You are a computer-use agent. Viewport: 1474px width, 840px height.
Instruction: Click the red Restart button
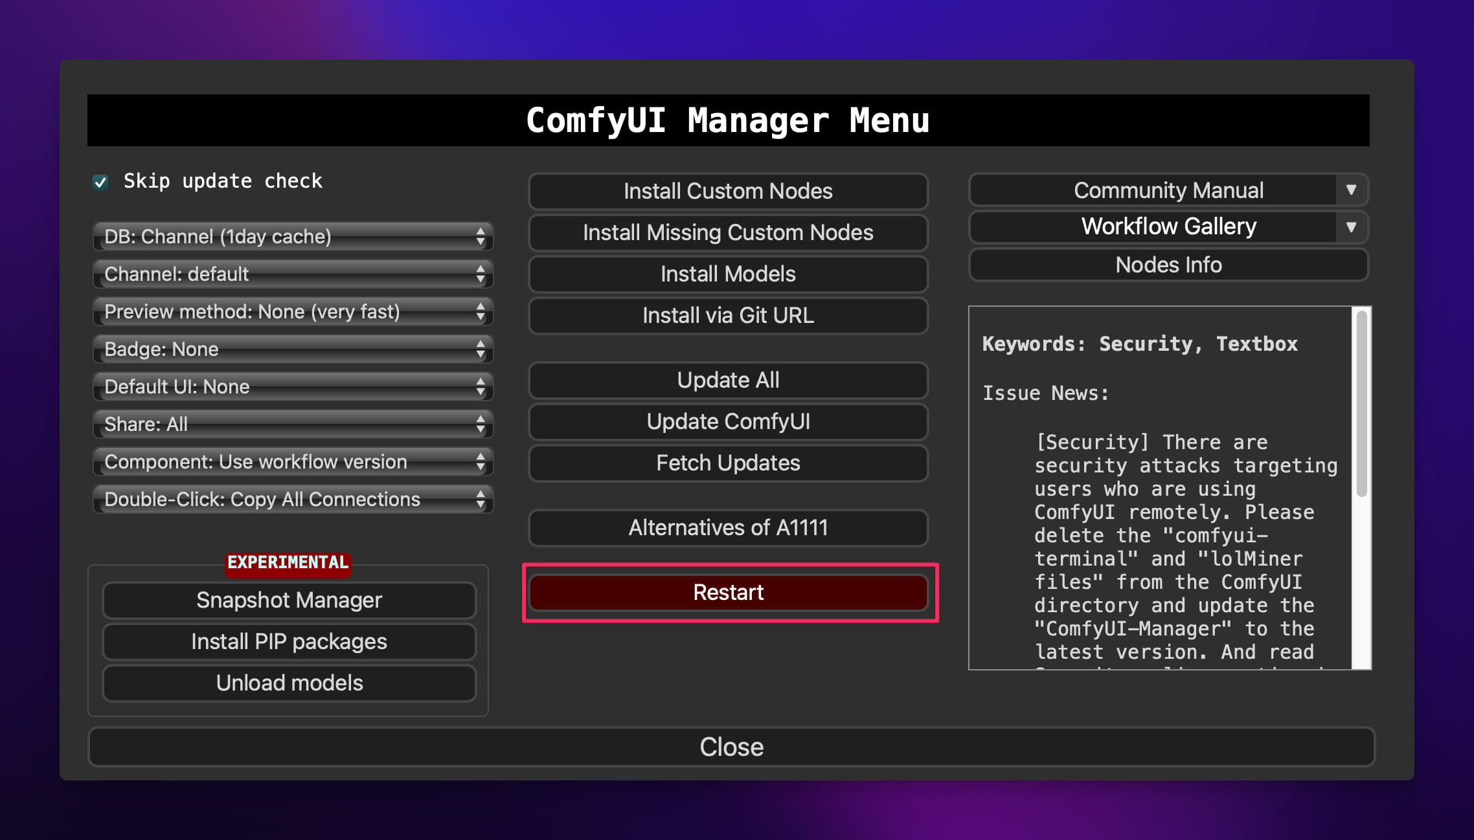point(728,593)
